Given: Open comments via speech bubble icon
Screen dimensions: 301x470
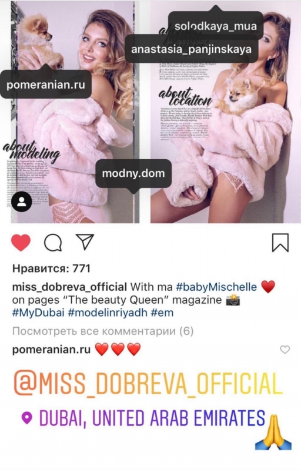Looking at the screenshot, I should 53,242.
